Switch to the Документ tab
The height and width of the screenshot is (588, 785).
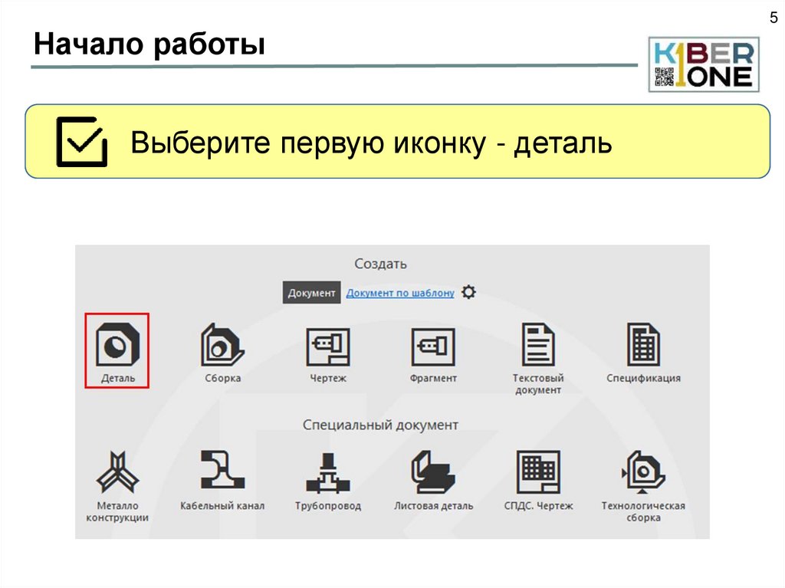[311, 293]
